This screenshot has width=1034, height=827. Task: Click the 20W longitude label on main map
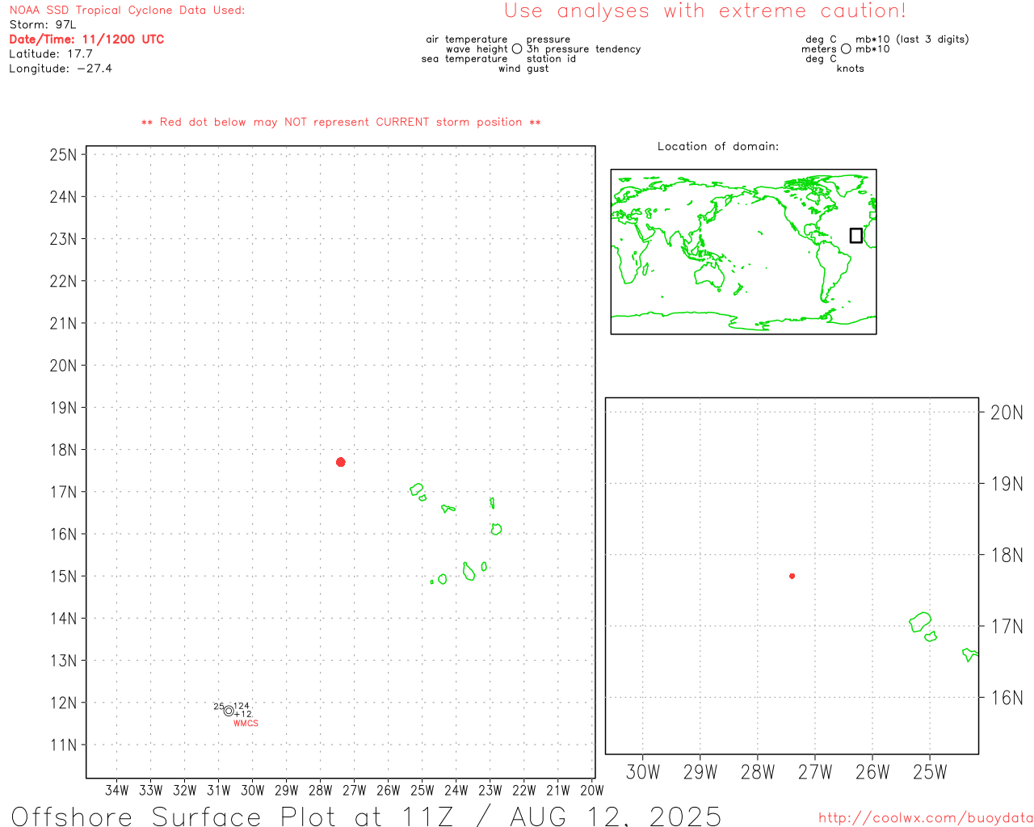tap(592, 790)
